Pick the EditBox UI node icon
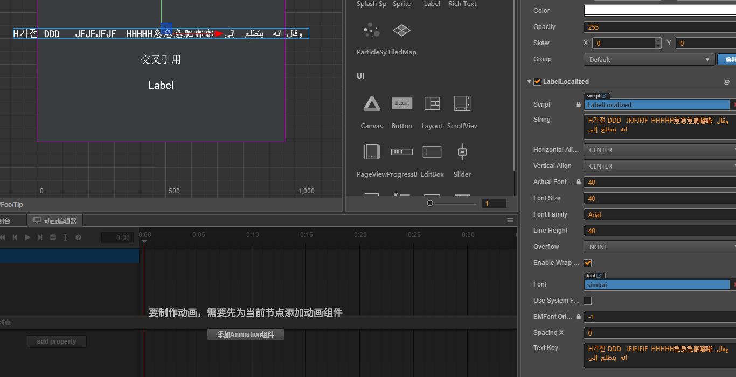736x377 pixels. point(432,152)
